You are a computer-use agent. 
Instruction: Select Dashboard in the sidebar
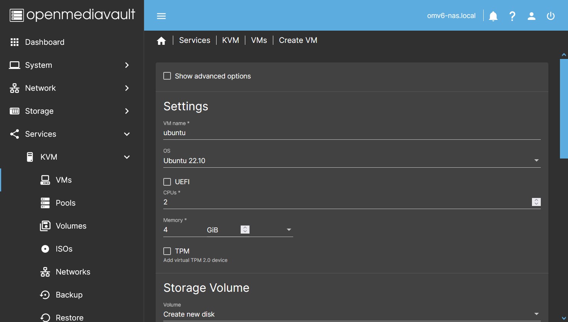pyautogui.click(x=44, y=42)
